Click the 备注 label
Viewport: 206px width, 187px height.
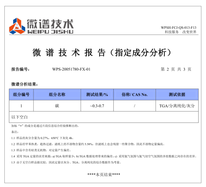pyautogui.click(x=15, y=132)
